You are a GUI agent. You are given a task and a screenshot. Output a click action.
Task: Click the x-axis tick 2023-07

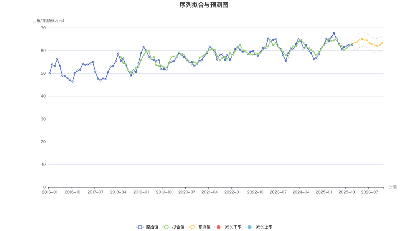(x=278, y=192)
